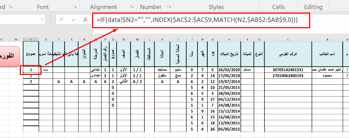
Task: Click the سليم health status cell
Action: tap(178, 70)
